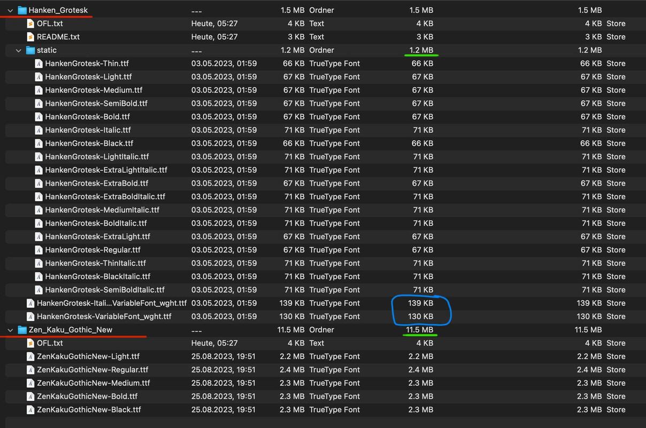Click the HankenGrotesk-ExtraLightItalic.ttf font icon

[x=39, y=170]
